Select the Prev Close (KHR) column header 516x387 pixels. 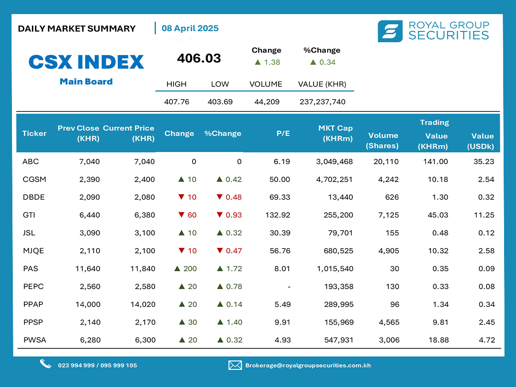tap(79, 133)
